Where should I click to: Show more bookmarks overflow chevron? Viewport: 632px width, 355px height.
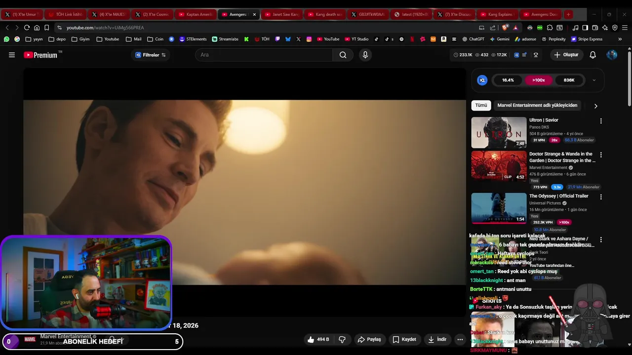(620, 39)
